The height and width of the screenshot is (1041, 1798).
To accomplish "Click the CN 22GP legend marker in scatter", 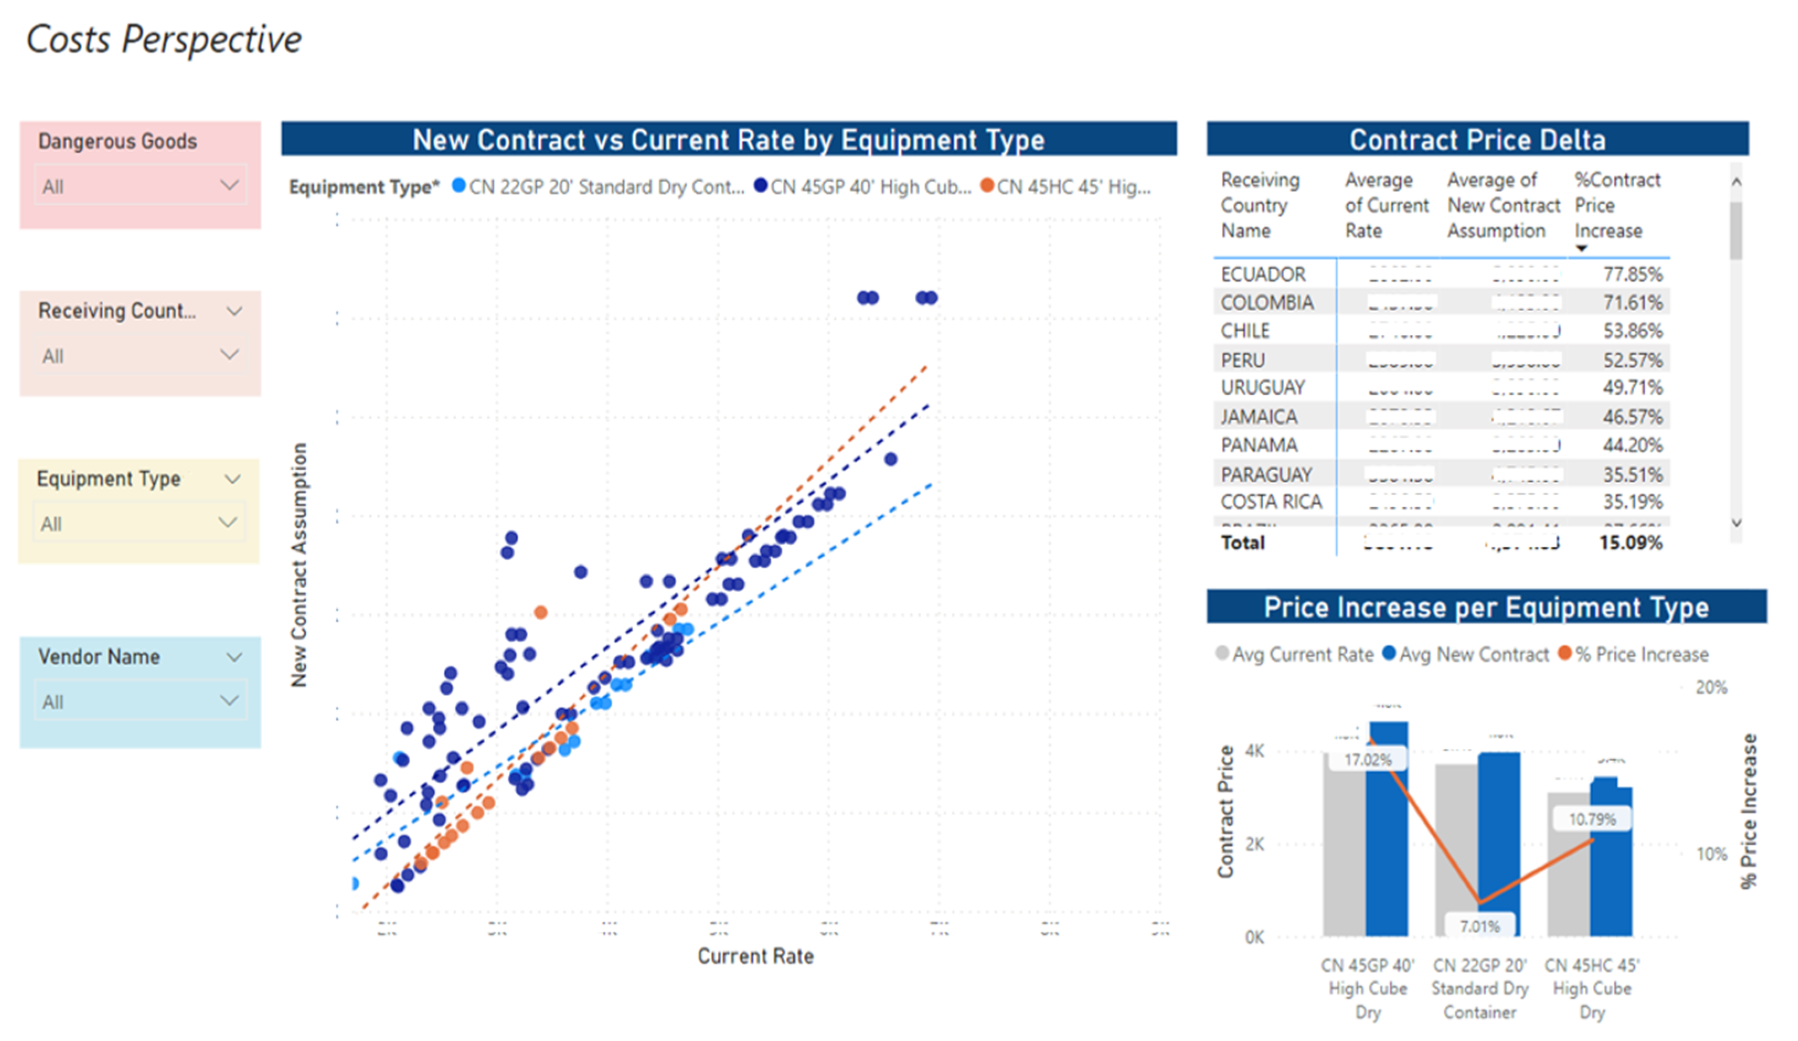I will (x=460, y=186).
